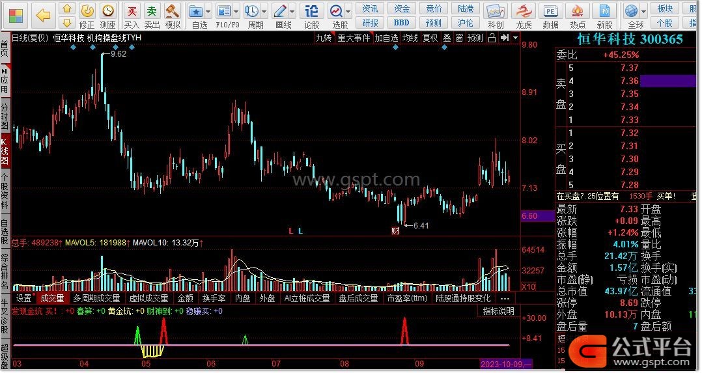Viewport: 702px width, 373px height.
Task: Select the 换手率 turnover tab
Action: [x=214, y=298]
